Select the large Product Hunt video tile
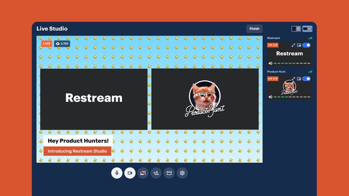Image resolution: width=349 pixels, height=196 pixels. (205, 99)
